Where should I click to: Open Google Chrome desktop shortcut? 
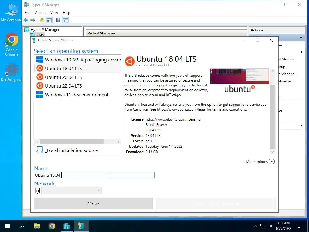[x=12, y=44]
